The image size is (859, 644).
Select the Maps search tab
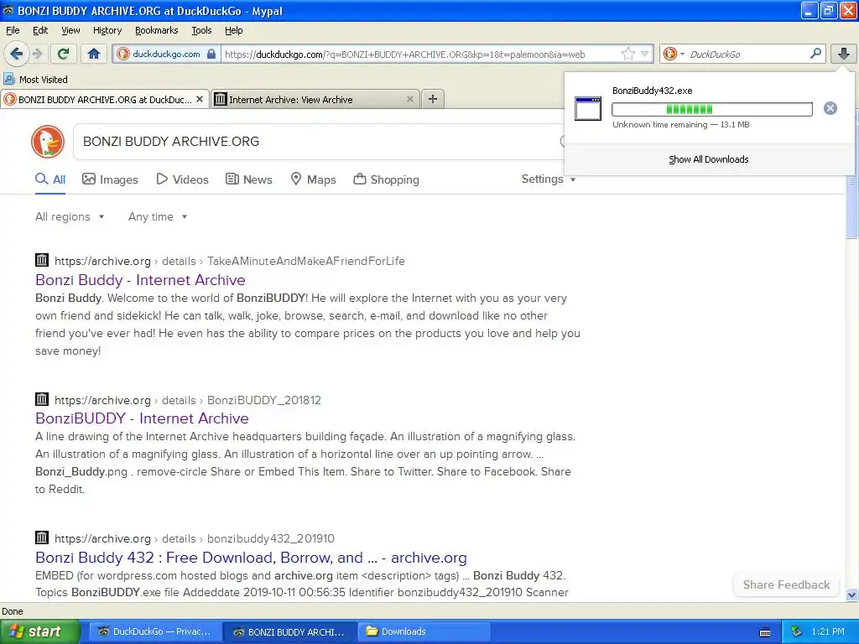[x=313, y=179]
